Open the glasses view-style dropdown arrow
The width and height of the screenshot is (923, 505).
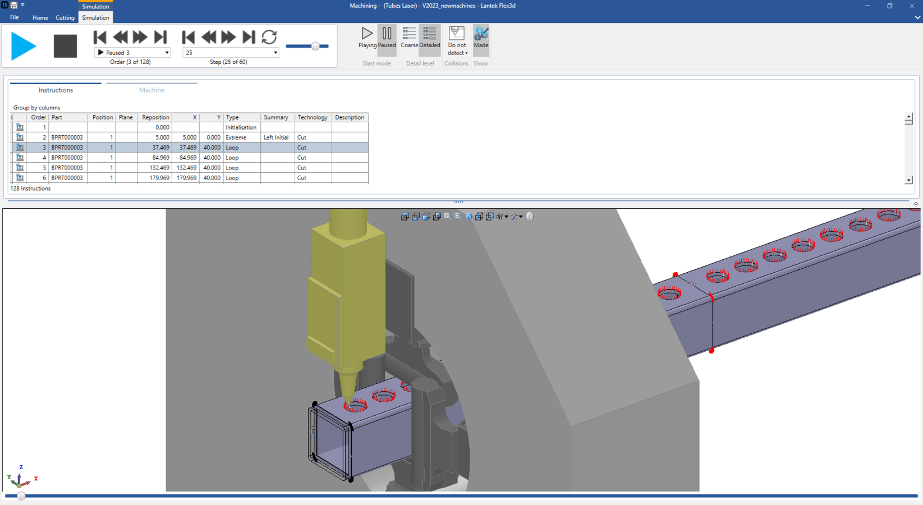point(507,217)
